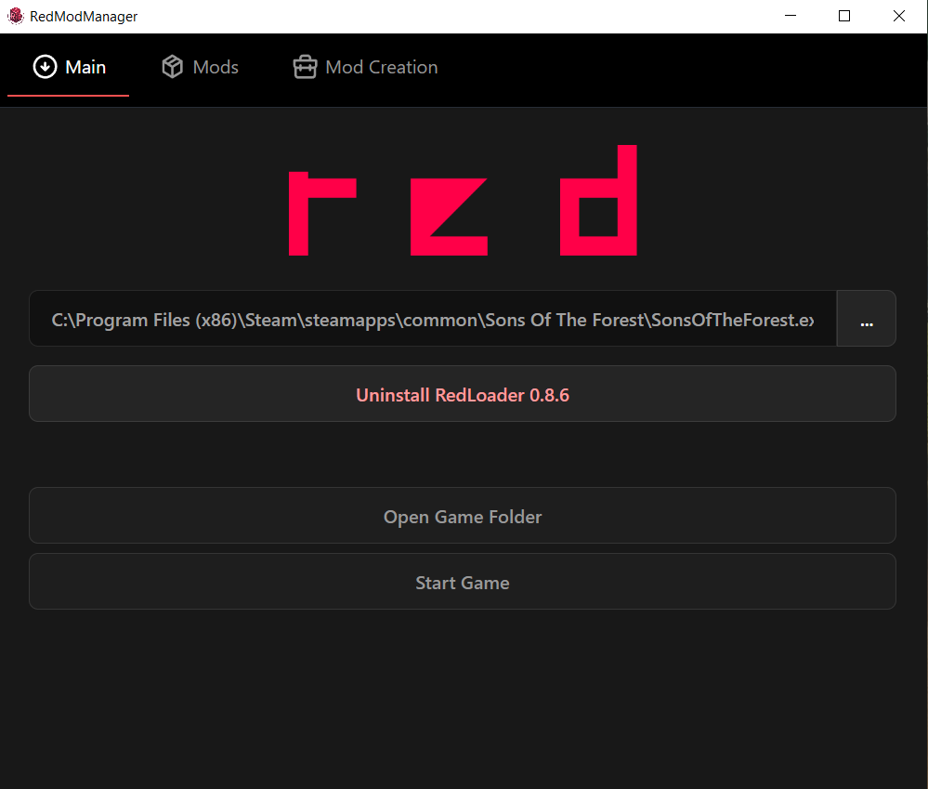Screen dimensions: 928x789
Task: Click the toolbox icon beside Mod Creation
Action: [305, 67]
